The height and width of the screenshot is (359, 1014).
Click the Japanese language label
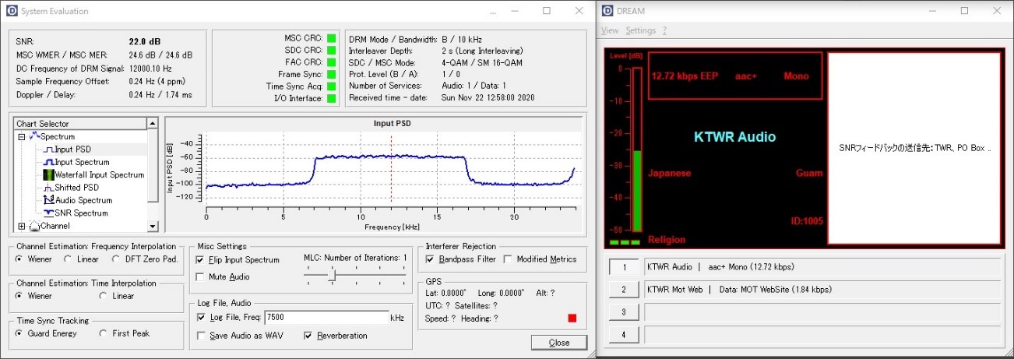[669, 173]
